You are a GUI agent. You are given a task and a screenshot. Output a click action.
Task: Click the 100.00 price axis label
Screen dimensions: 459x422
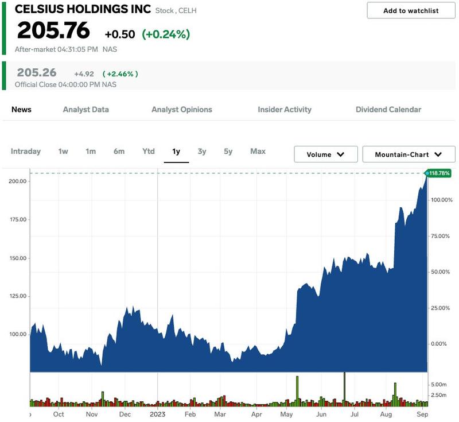point(18,334)
